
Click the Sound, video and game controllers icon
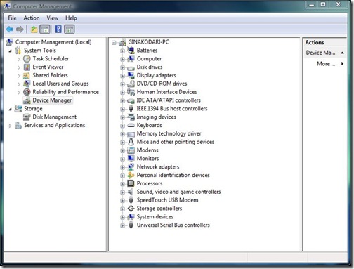[131, 192]
